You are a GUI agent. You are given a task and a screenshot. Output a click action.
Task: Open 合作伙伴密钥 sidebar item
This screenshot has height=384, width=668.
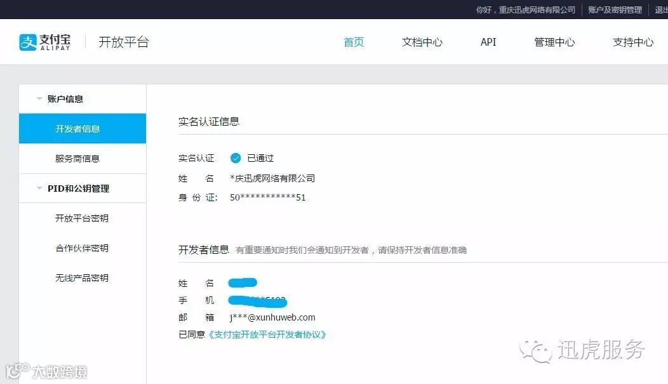pos(83,248)
